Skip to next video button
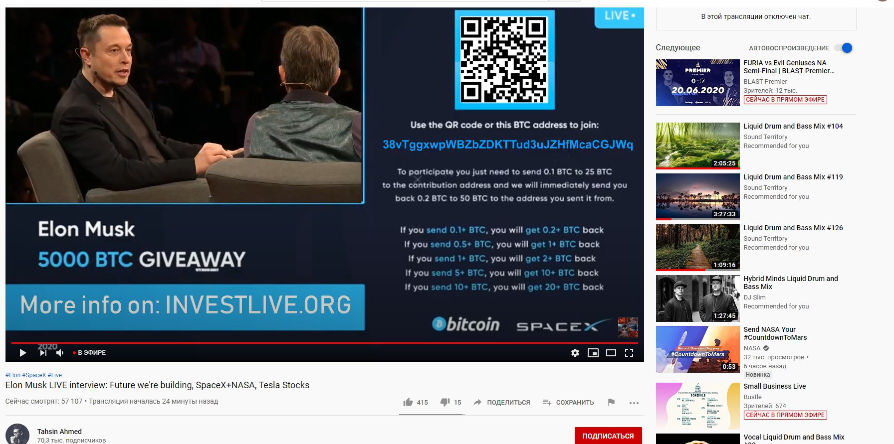 point(43,353)
